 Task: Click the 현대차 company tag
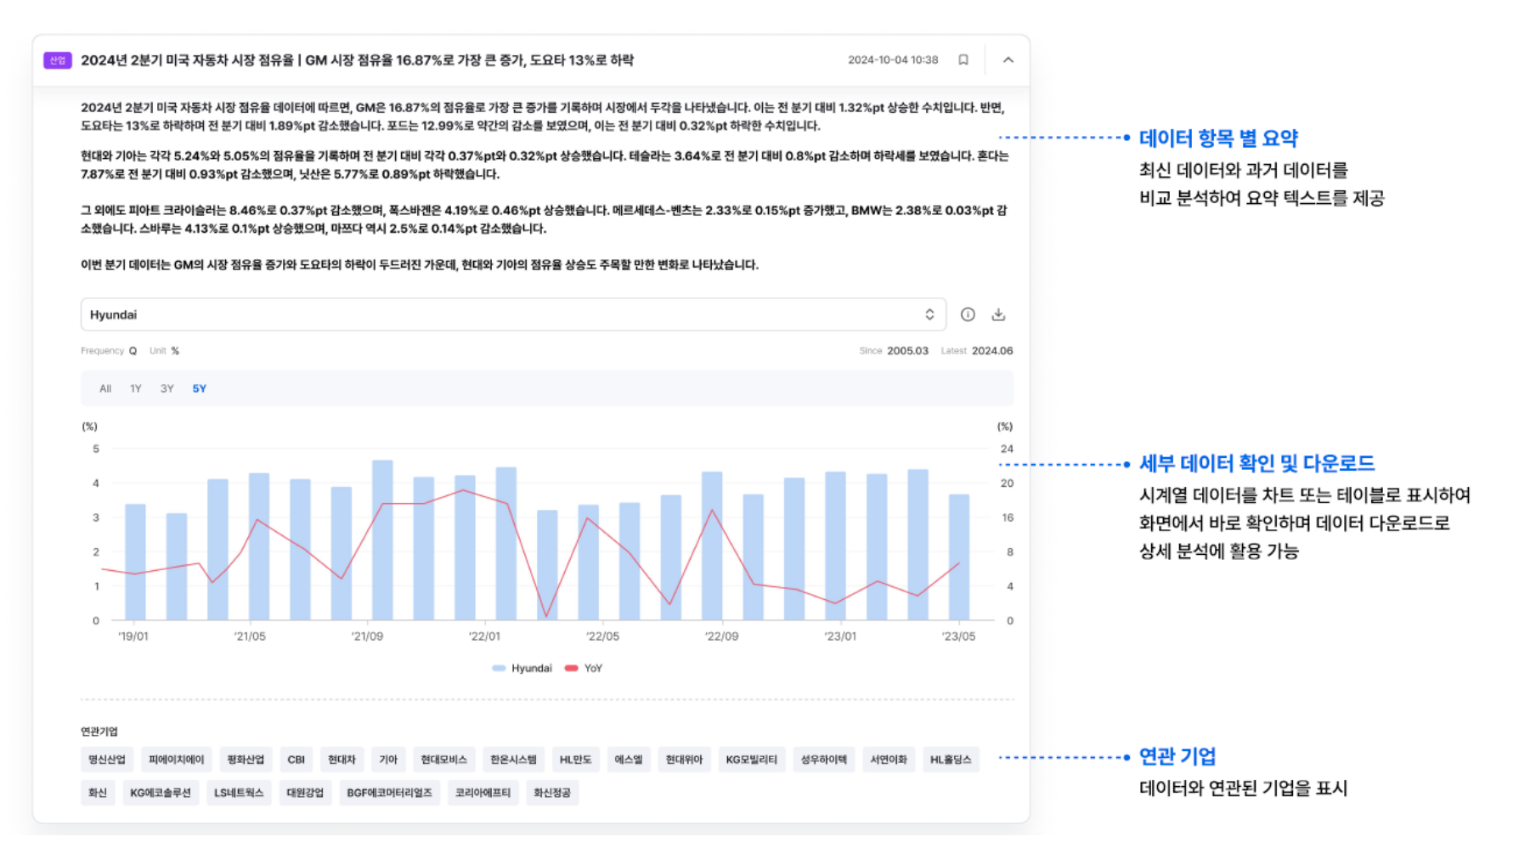(x=342, y=759)
